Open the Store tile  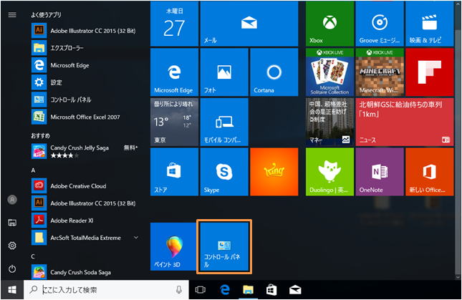(174, 172)
